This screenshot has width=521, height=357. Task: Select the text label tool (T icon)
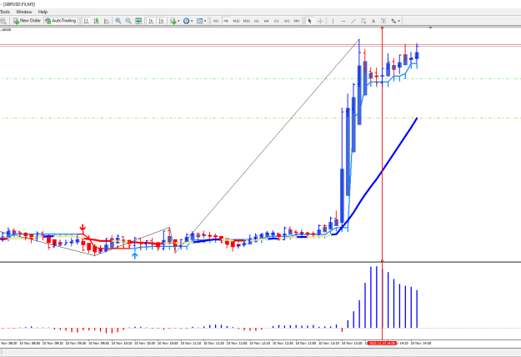pyautogui.click(x=383, y=21)
